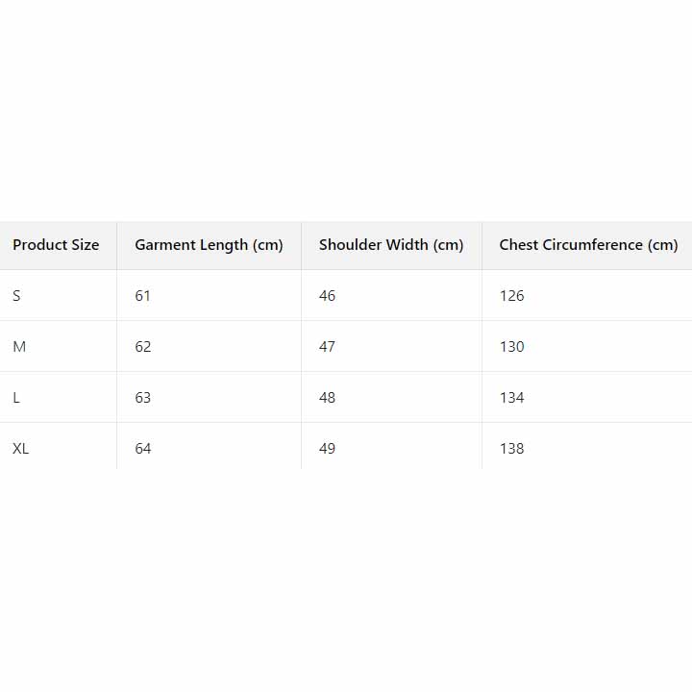Screen dimensions: 692x692
Task: Select the M size row label
Action: (19, 347)
